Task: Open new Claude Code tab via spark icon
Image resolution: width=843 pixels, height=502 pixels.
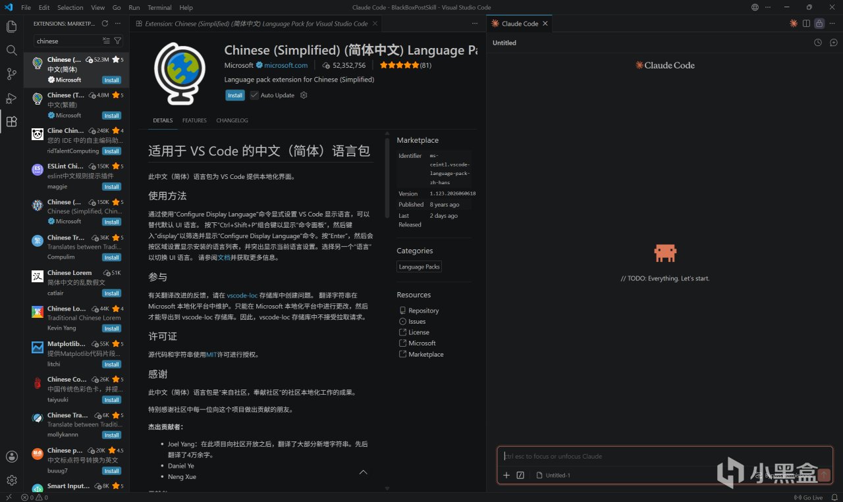Action: 794,23
